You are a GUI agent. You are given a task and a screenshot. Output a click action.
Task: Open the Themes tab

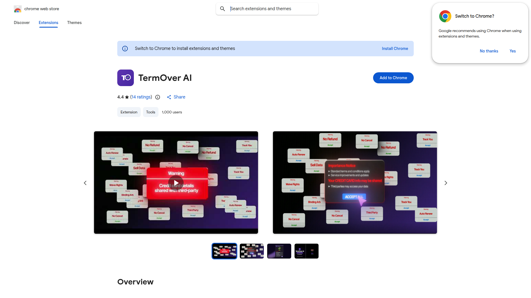click(x=74, y=23)
